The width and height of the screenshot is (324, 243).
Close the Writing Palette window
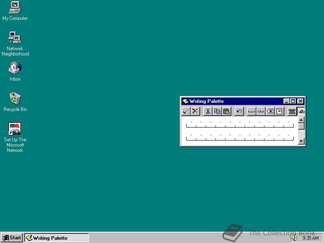pos(301,101)
